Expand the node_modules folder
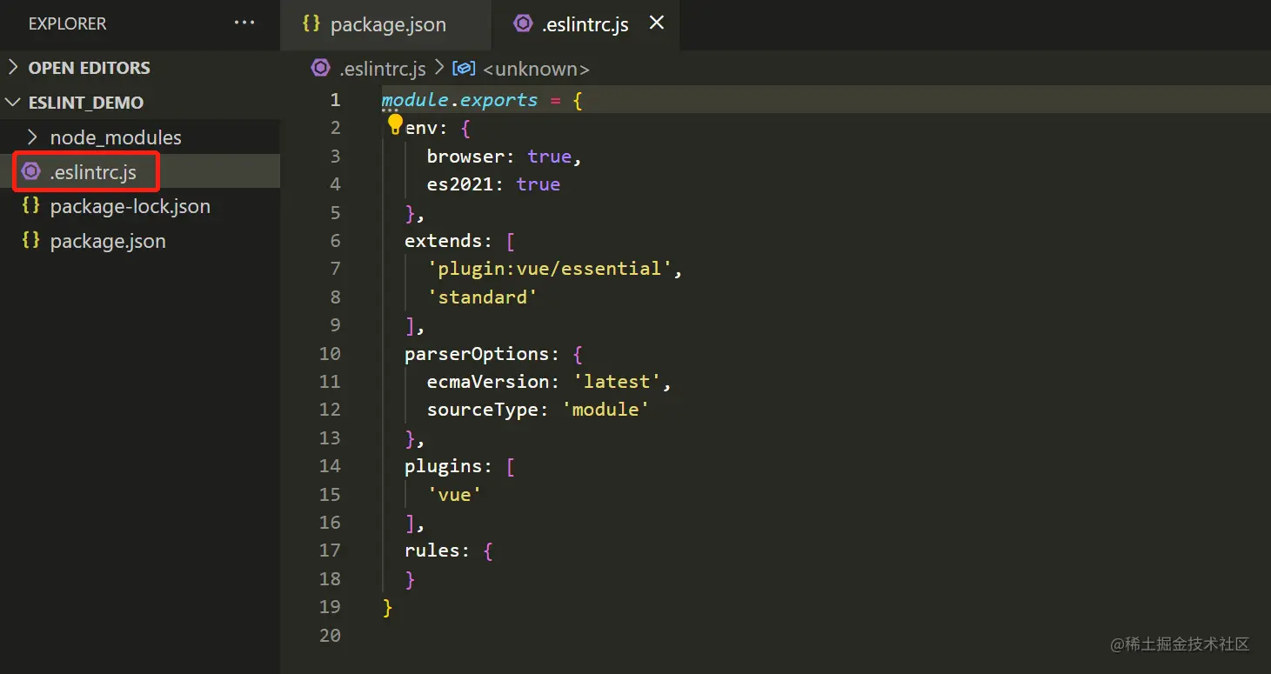The height and width of the screenshot is (674, 1271). pyautogui.click(x=33, y=137)
